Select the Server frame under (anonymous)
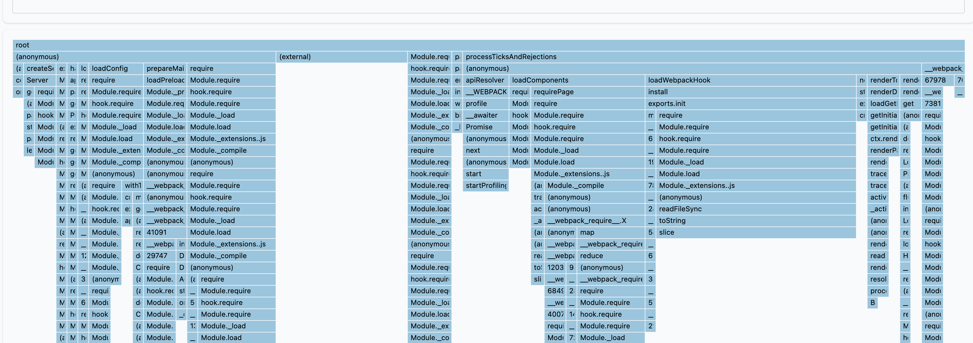This screenshot has height=343, width=973. coord(38,80)
